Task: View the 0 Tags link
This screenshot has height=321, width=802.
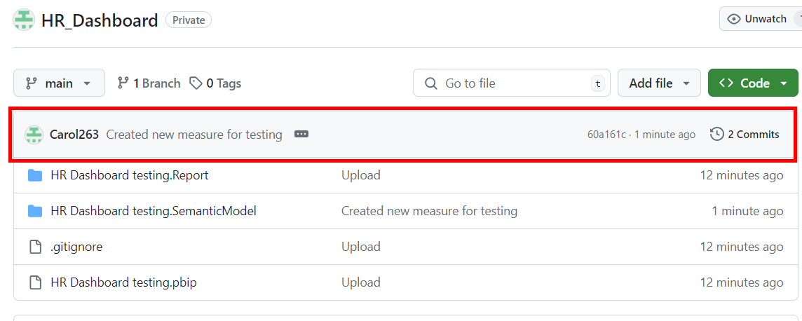Action: (x=215, y=83)
